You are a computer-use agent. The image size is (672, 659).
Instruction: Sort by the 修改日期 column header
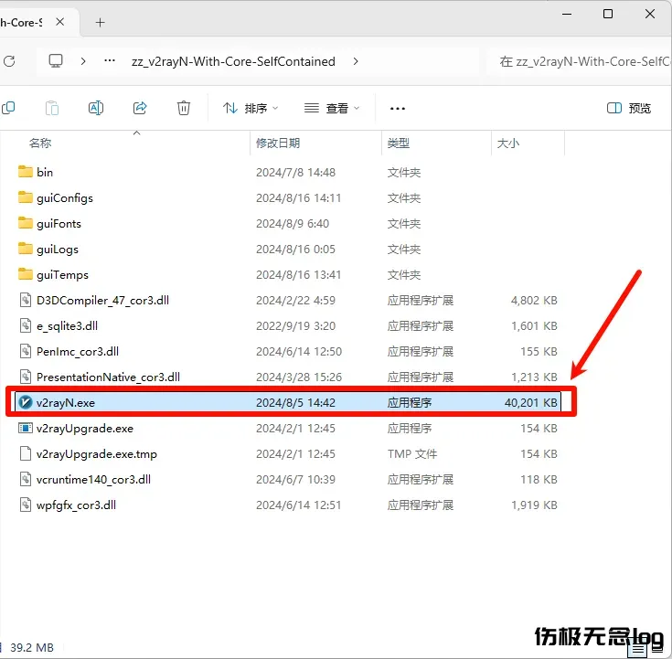[x=278, y=143]
